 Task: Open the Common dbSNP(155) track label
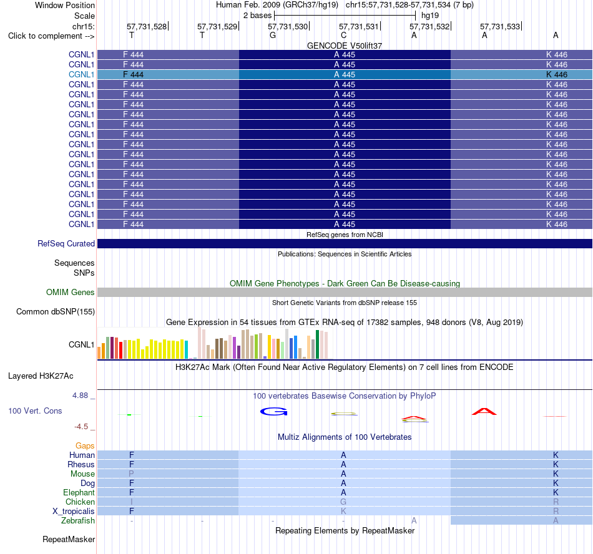(56, 312)
